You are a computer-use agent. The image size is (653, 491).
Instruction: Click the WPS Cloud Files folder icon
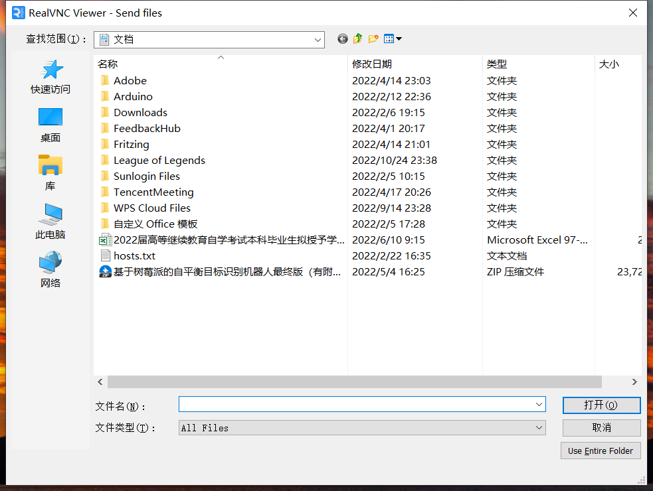pos(105,208)
